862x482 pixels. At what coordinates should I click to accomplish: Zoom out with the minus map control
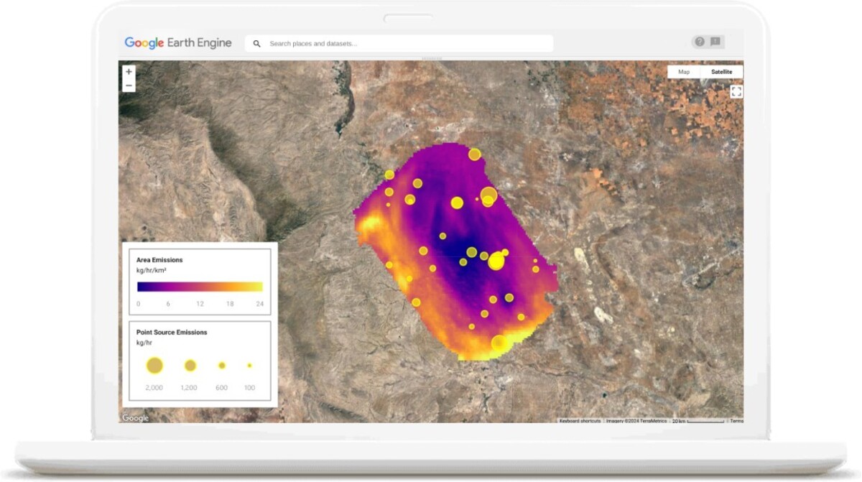(x=129, y=85)
